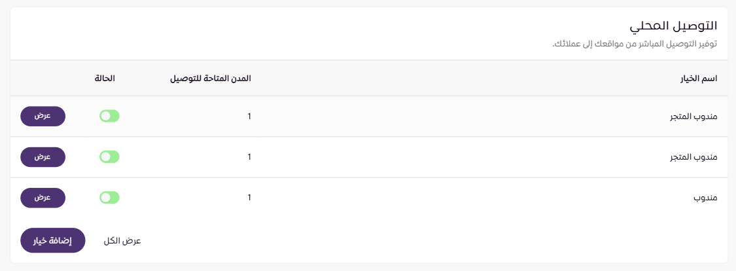Click عرض button in first مندوب المتجر row

coord(43,116)
